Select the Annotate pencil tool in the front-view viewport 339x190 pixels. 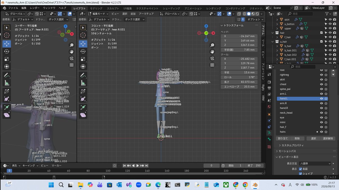click(83, 75)
